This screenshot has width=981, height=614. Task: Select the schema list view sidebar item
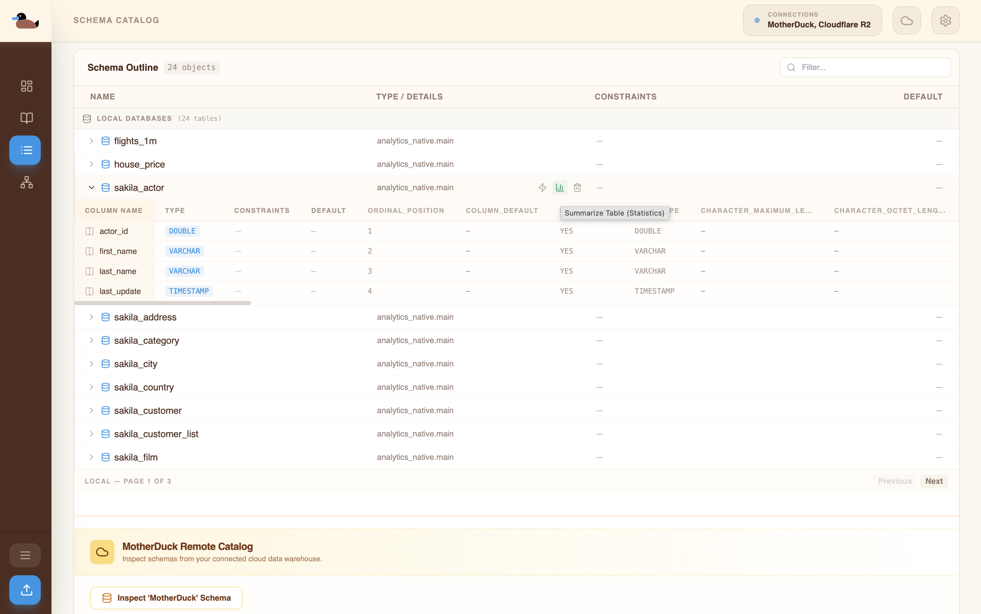coord(25,150)
